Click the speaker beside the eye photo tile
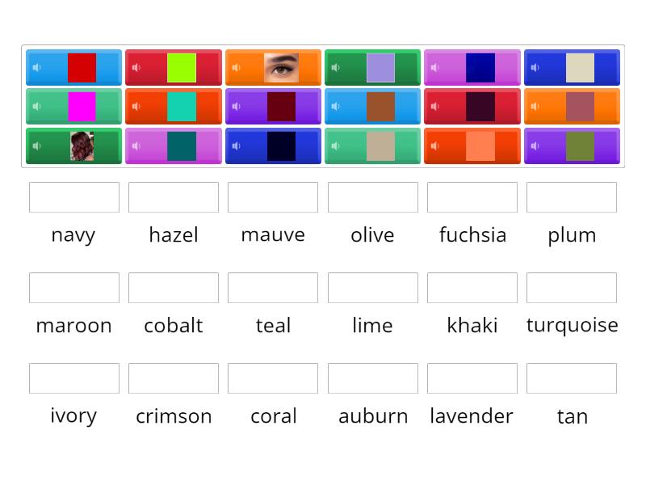The image size is (646, 485). coord(235,68)
